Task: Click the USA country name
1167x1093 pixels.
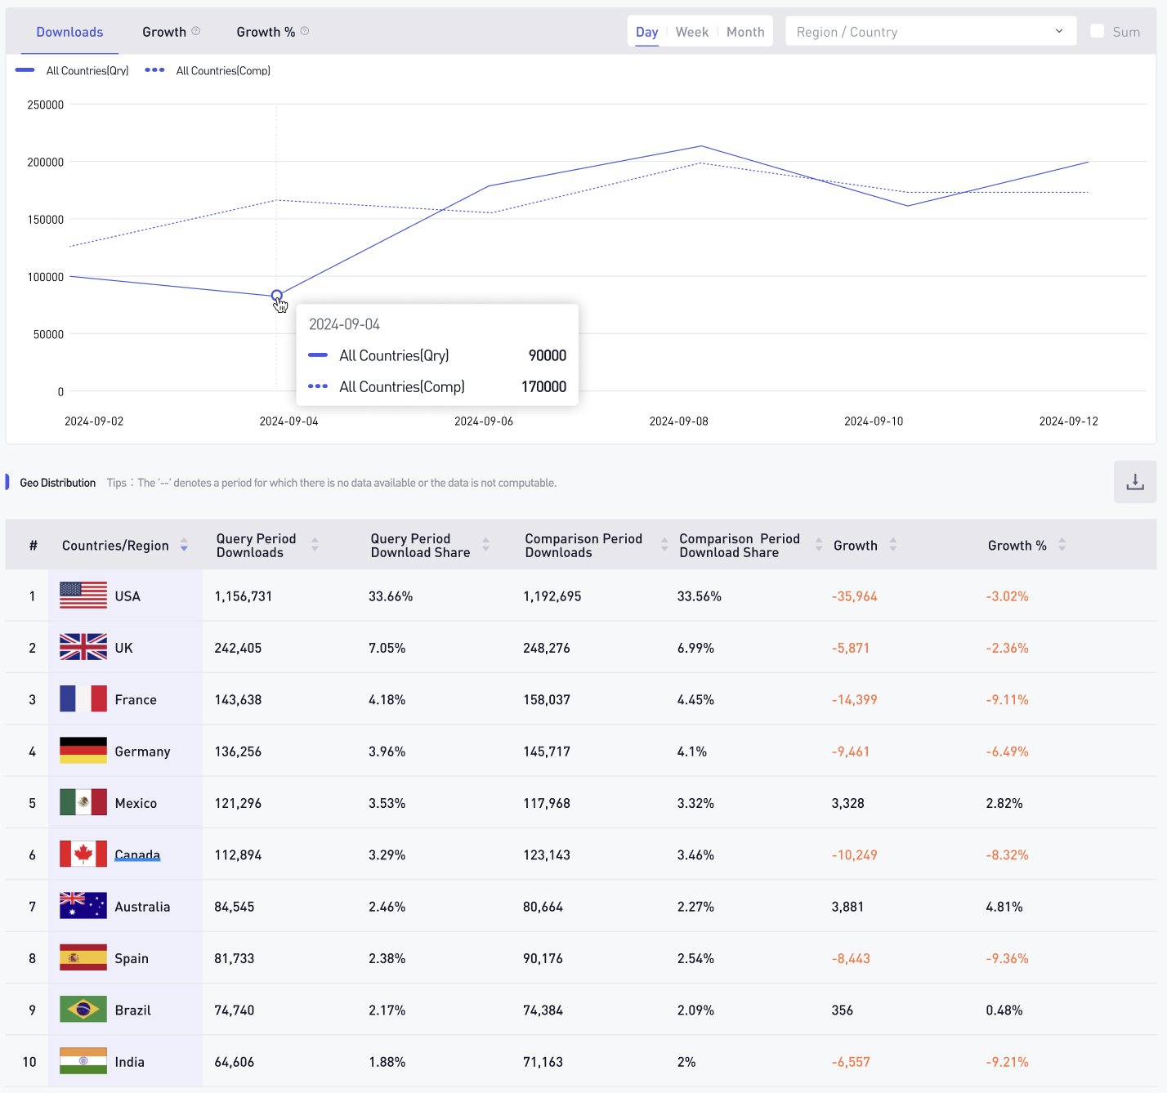Action: [127, 596]
